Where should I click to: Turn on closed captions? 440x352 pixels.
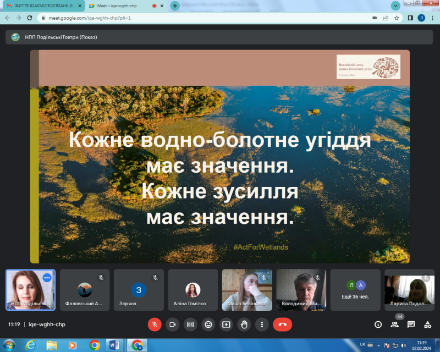tap(190, 324)
